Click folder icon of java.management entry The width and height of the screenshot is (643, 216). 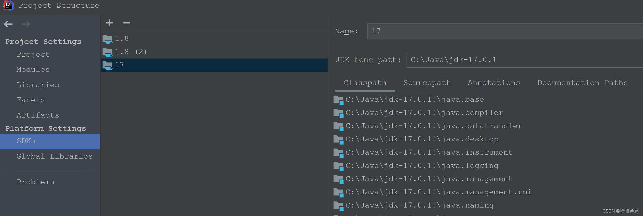(338, 179)
